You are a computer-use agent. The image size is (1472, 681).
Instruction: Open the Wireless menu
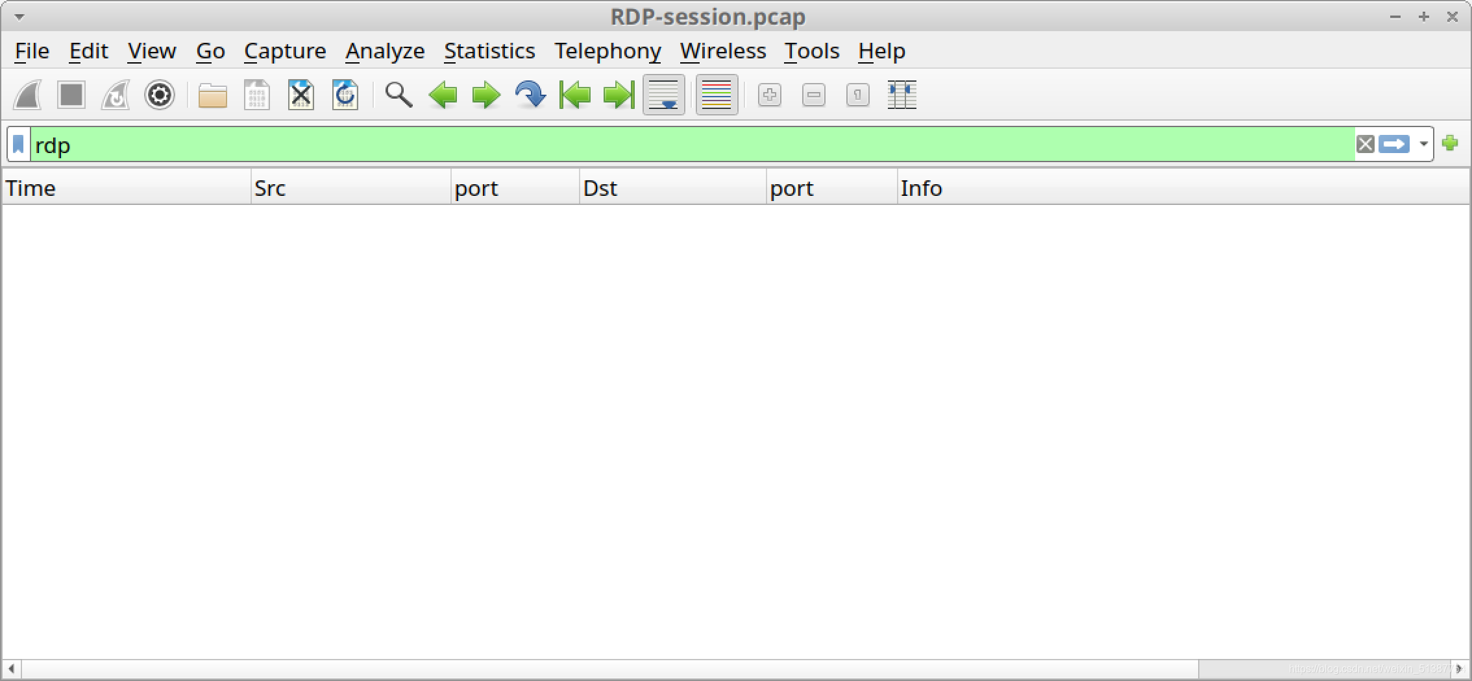(723, 51)
